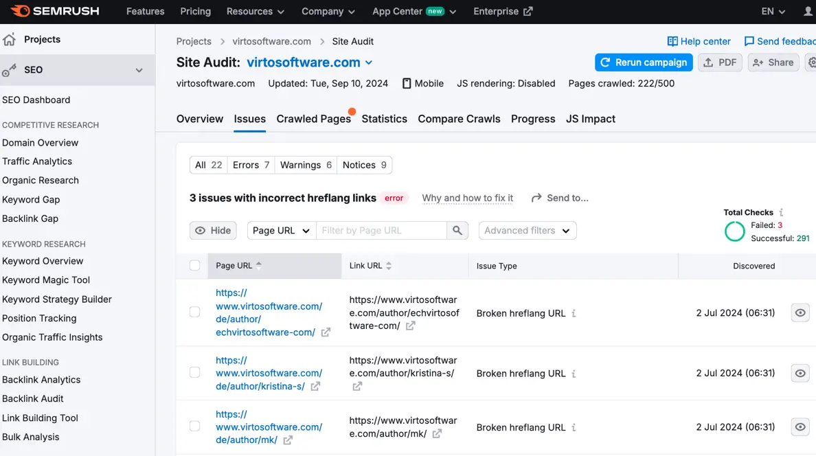Viewport: 816px width, 456px height.
Task: Click info icon in author/mk issue row
Action: coord(574,427)
